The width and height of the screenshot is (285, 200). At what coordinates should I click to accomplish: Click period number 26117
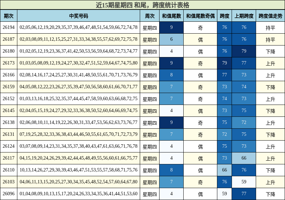click(x=9, y=158)
